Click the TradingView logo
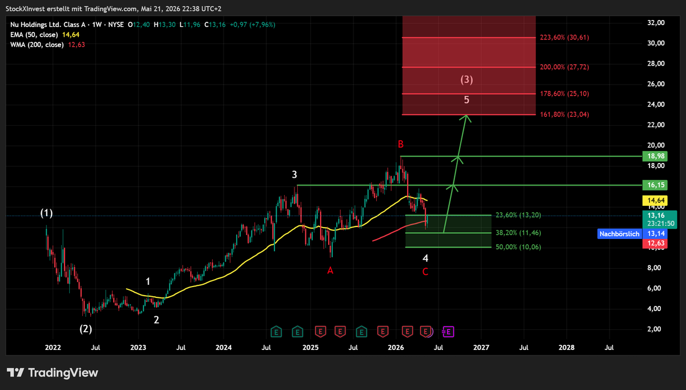Viewport: 686px width, 390px height. point(52,373)
